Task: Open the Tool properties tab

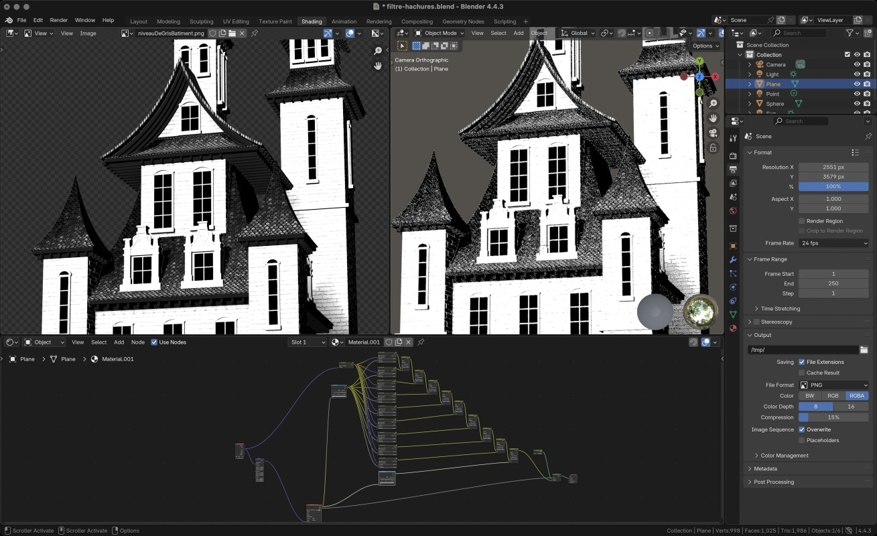Action: [x=733, y=138]
